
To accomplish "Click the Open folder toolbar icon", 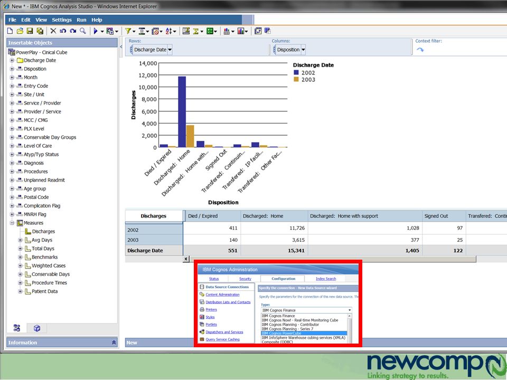I will point(20,31).
